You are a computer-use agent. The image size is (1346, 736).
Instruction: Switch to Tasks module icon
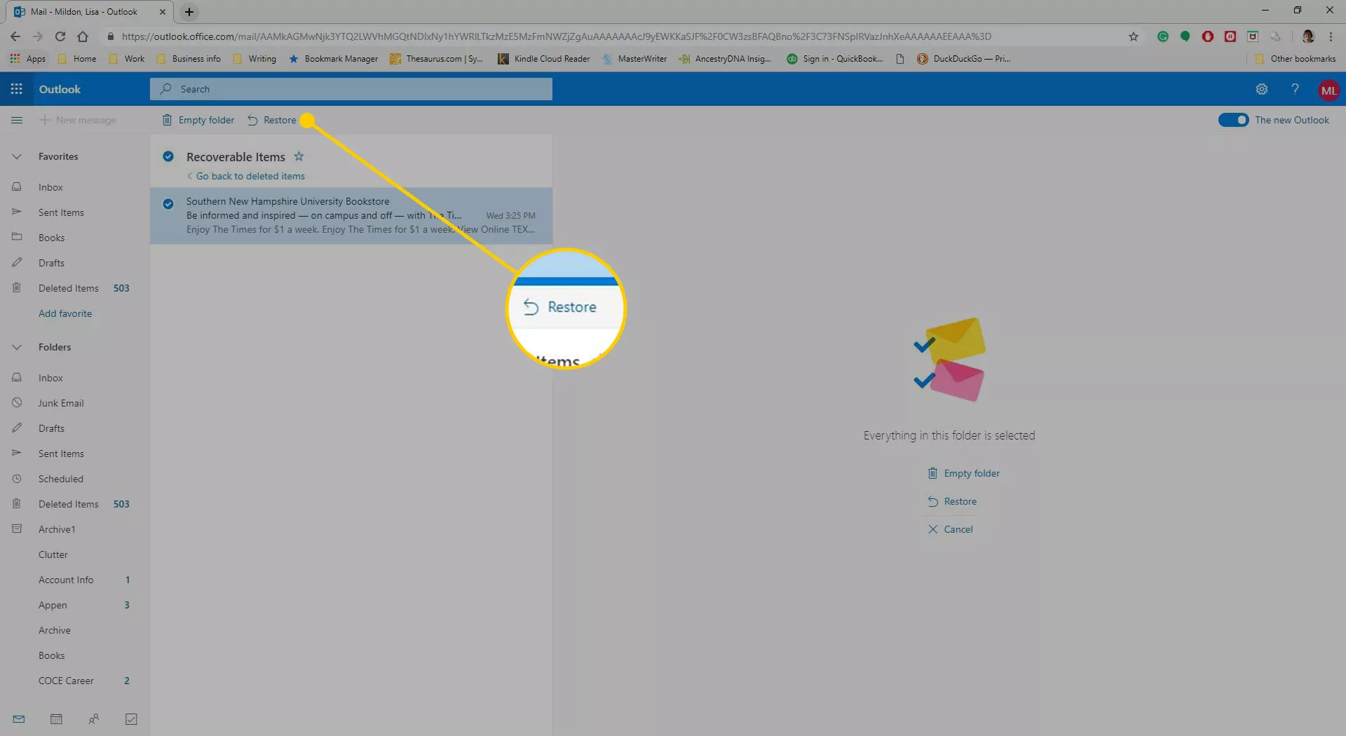coord(131,718)
